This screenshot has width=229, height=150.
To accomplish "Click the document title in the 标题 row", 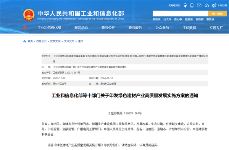I will click(90, 67).
